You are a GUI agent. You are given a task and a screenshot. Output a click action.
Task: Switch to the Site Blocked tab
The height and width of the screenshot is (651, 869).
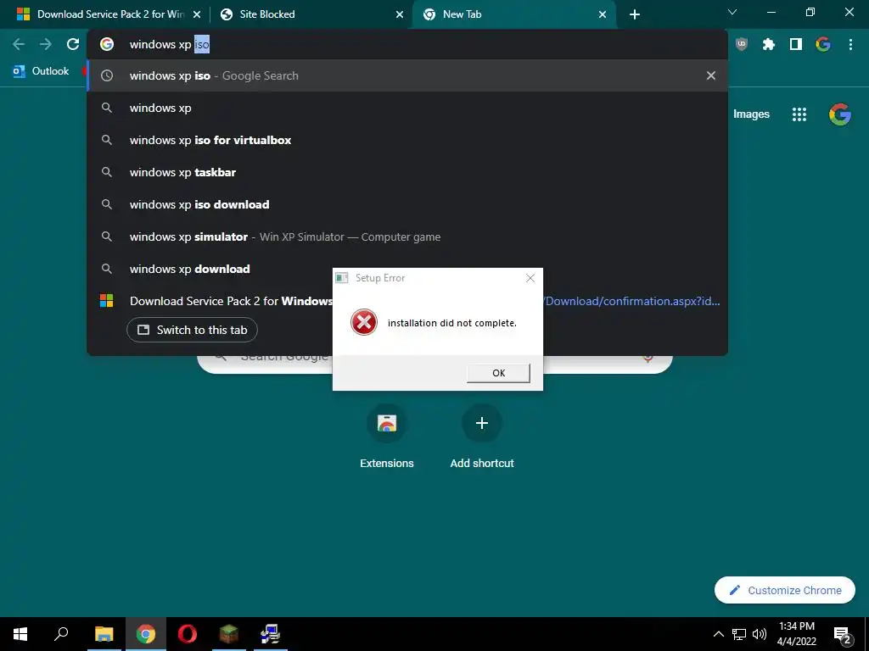tap(311, 14)
